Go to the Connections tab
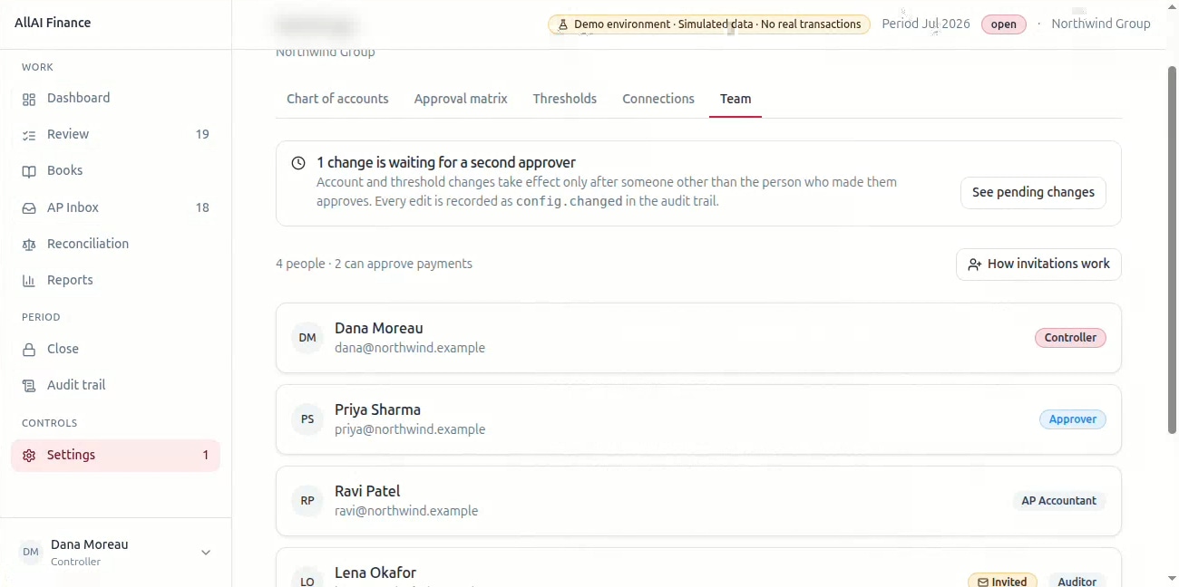1179x587 pixels. click(658, 99)
